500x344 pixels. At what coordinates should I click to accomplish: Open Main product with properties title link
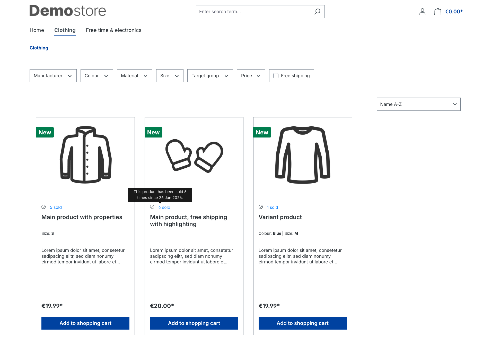point(82,217)
